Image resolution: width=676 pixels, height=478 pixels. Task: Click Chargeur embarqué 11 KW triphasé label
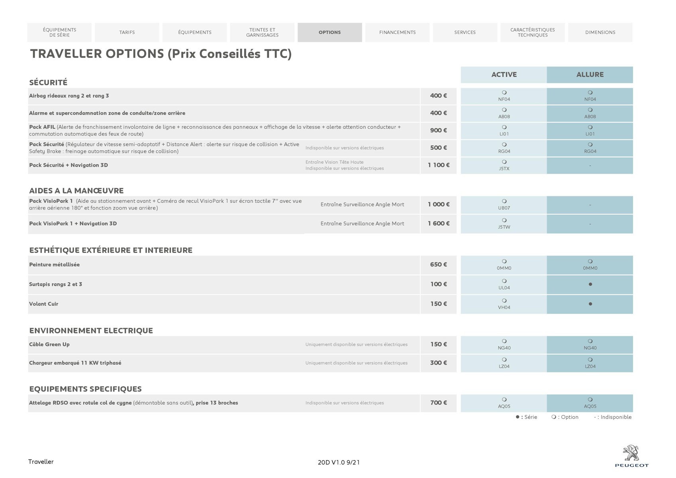(x=75, y=363)
